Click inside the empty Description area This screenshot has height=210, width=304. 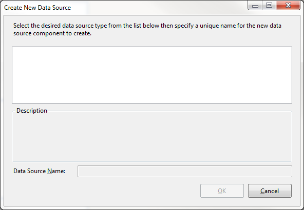[x=152, y=137]
